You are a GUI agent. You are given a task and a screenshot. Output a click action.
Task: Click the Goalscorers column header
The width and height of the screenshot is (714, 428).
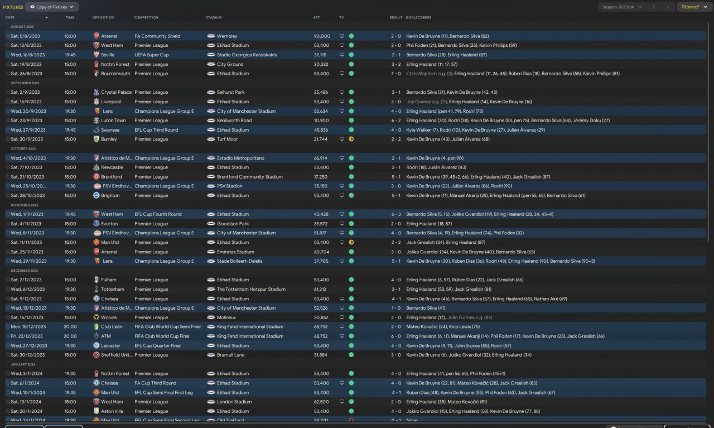[x=418, y=17]
